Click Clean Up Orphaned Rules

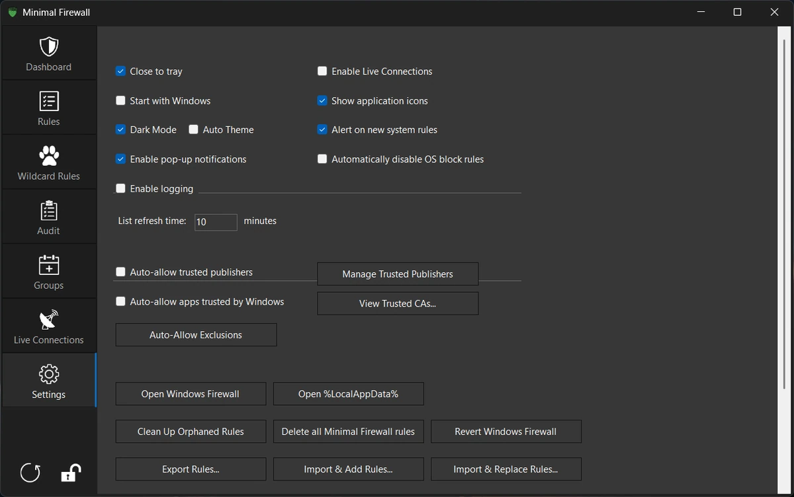pyautogui.click(x=191, y=432)
